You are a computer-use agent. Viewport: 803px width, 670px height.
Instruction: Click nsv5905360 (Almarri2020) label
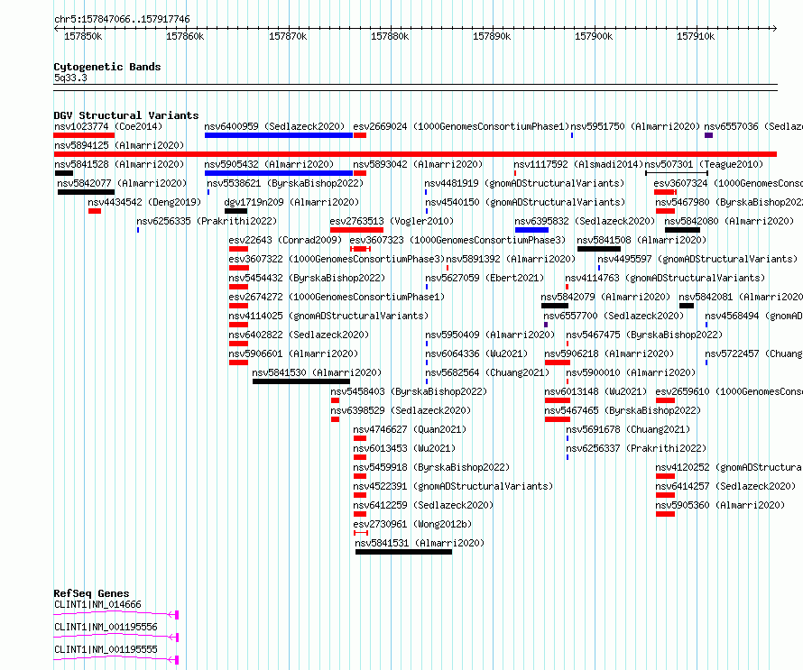[720, 505]
